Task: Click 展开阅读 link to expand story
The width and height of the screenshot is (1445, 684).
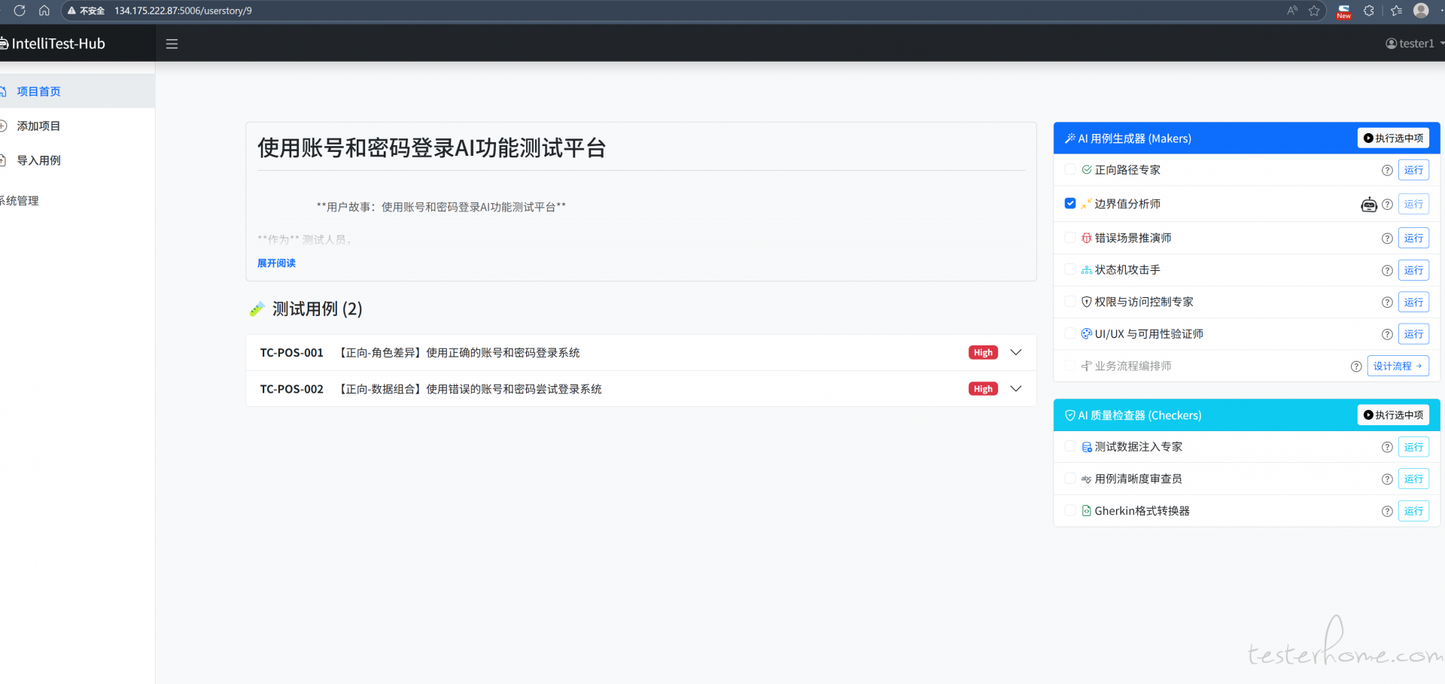Action: point(276,263)
